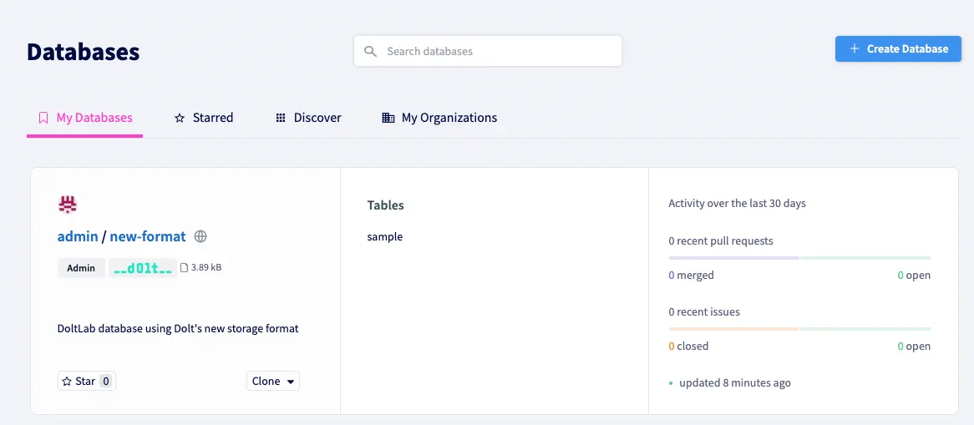The height and width of the screenshot is (425, 974).
Task: Open the admin owner link
Action: tap(78, 236)
